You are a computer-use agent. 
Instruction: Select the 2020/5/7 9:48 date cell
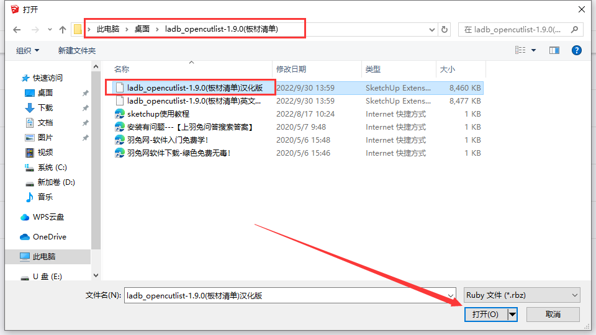(x=301, y=127)
